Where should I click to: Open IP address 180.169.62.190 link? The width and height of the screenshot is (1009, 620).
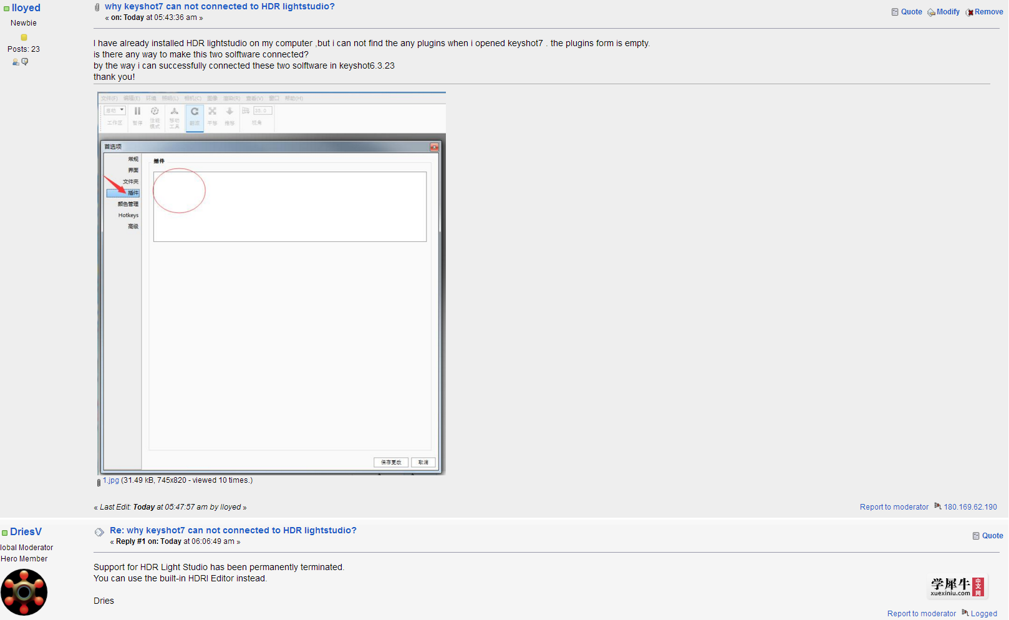(970, 507)
